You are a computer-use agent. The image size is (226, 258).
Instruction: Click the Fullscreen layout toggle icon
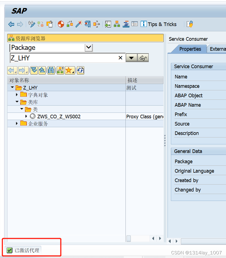135,24
